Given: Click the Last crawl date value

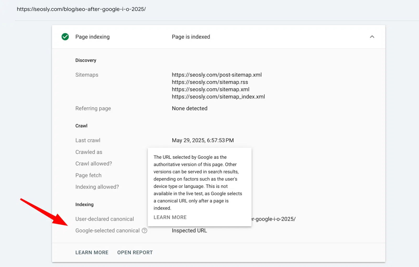Looking at the screenshot, I should [203, 140].
